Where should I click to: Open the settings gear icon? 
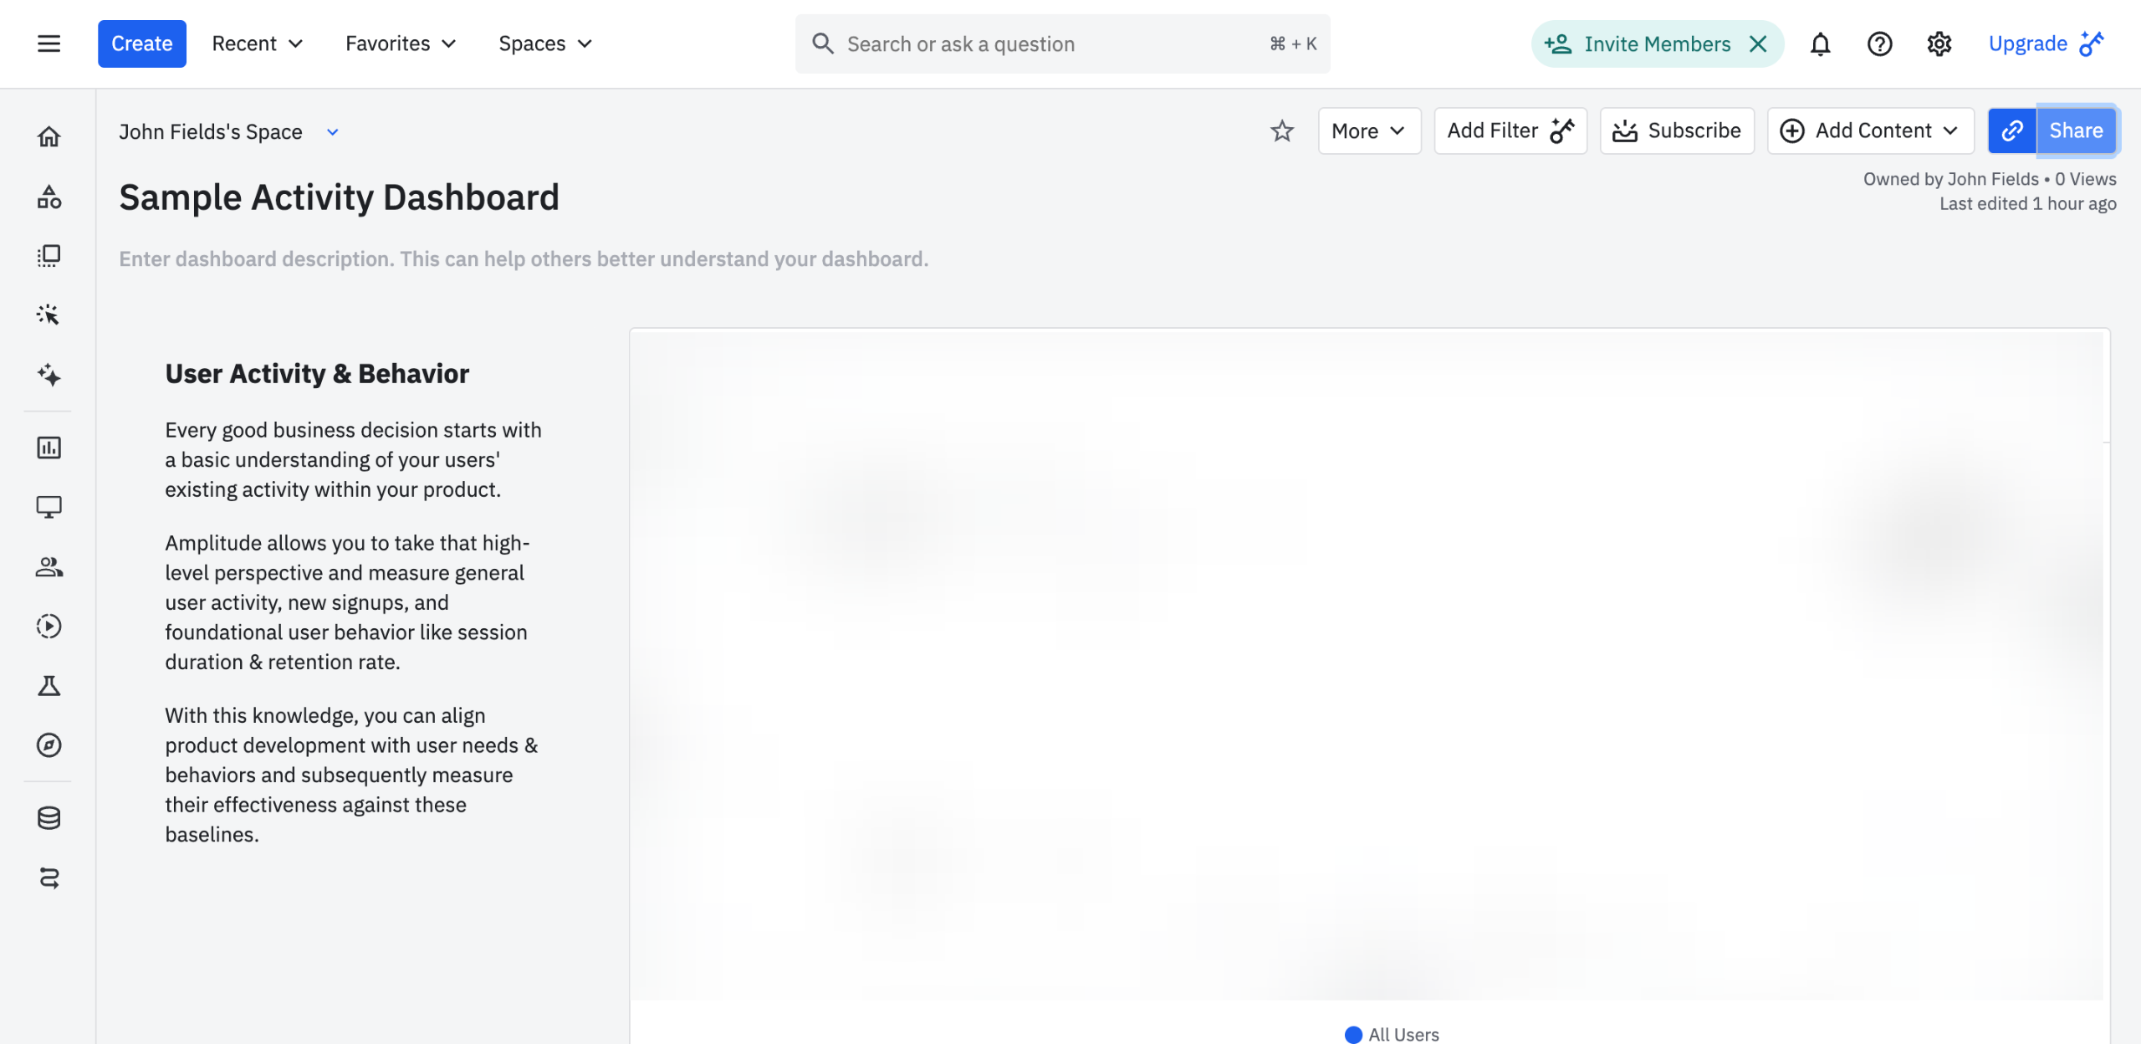click(1939, 43)
